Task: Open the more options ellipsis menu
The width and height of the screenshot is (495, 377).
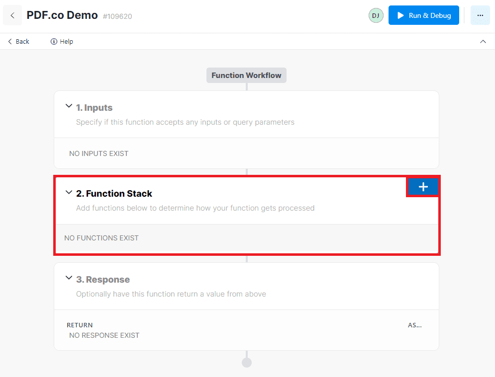Action: pyautogui.click(x=480, y=15)
